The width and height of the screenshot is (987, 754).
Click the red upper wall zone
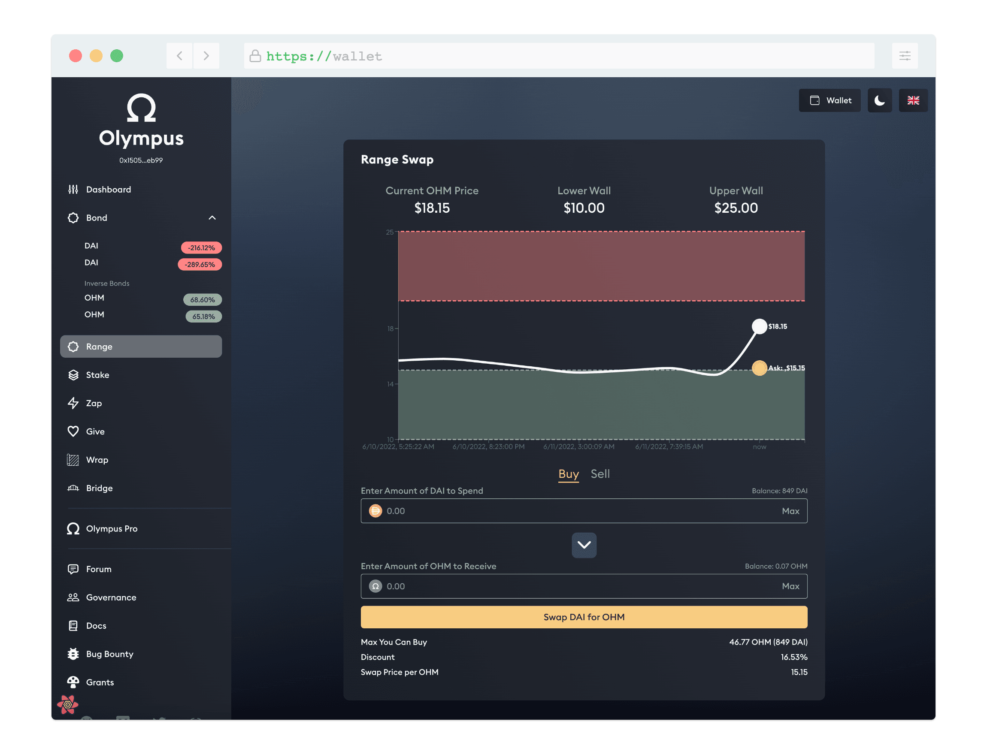coord(601,266)
